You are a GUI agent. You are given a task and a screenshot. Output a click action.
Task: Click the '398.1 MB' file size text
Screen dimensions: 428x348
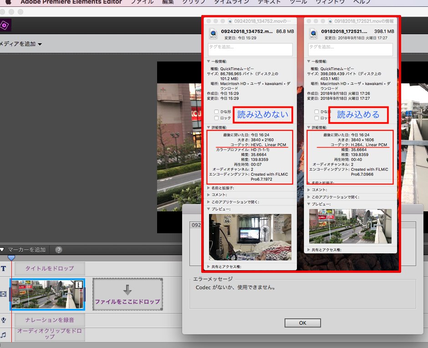384,31
